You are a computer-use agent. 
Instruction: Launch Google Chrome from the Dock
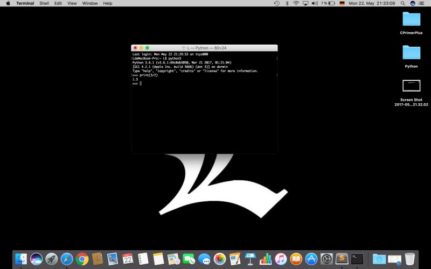pyautogui.click(x=82, y=259)
